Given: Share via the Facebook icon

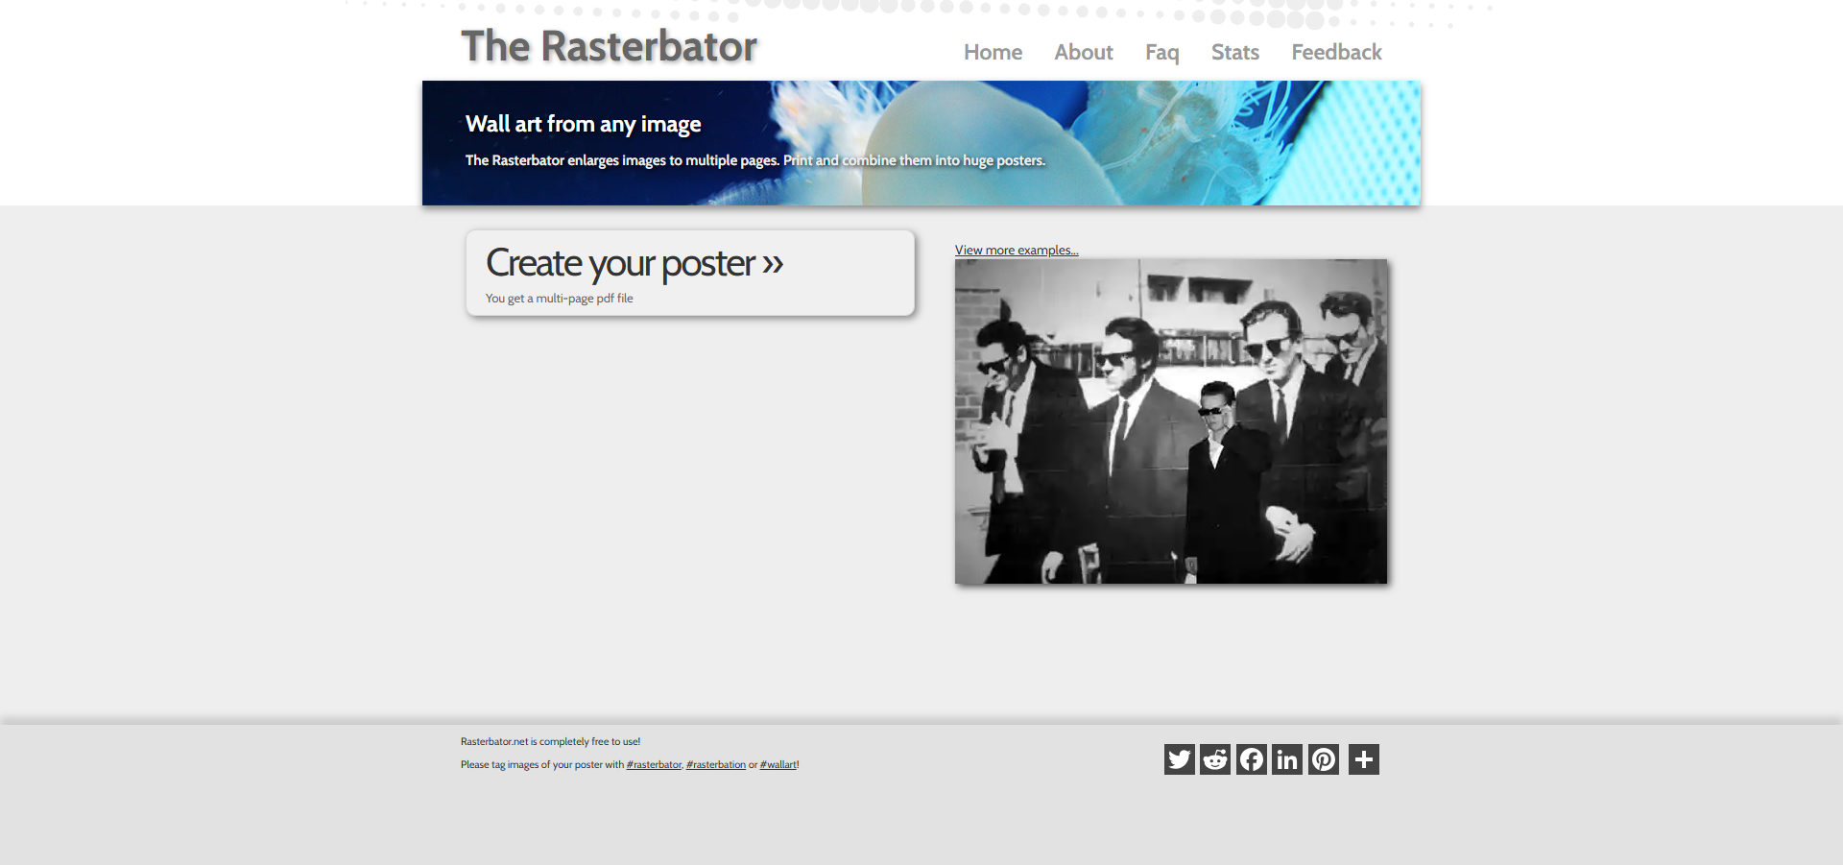Looking at the screenshot, I should click(x=1251, y=759).
